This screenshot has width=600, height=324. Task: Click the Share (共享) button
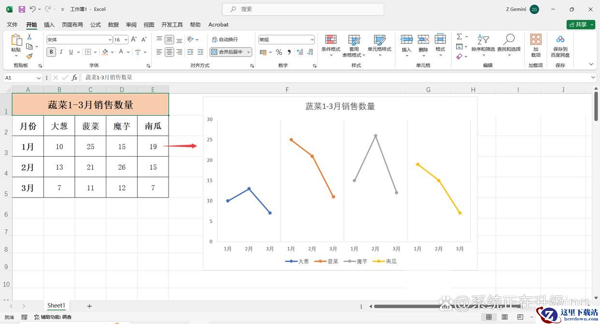click(580, 25)
